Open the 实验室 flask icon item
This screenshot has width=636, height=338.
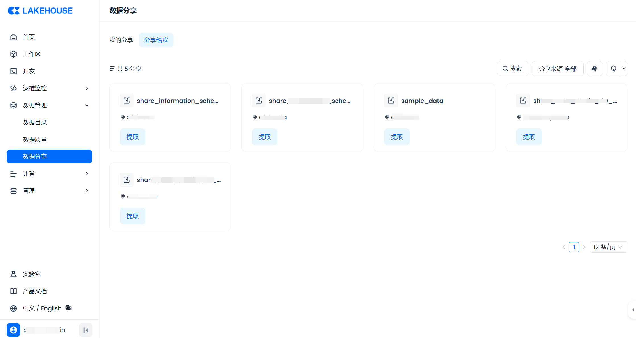coord(13,274)
